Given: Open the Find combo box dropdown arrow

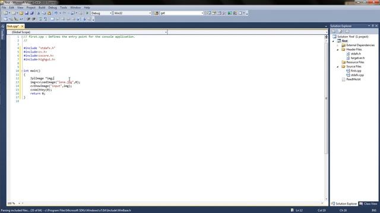Looking at the screenshot, I should tap(202, 13).
